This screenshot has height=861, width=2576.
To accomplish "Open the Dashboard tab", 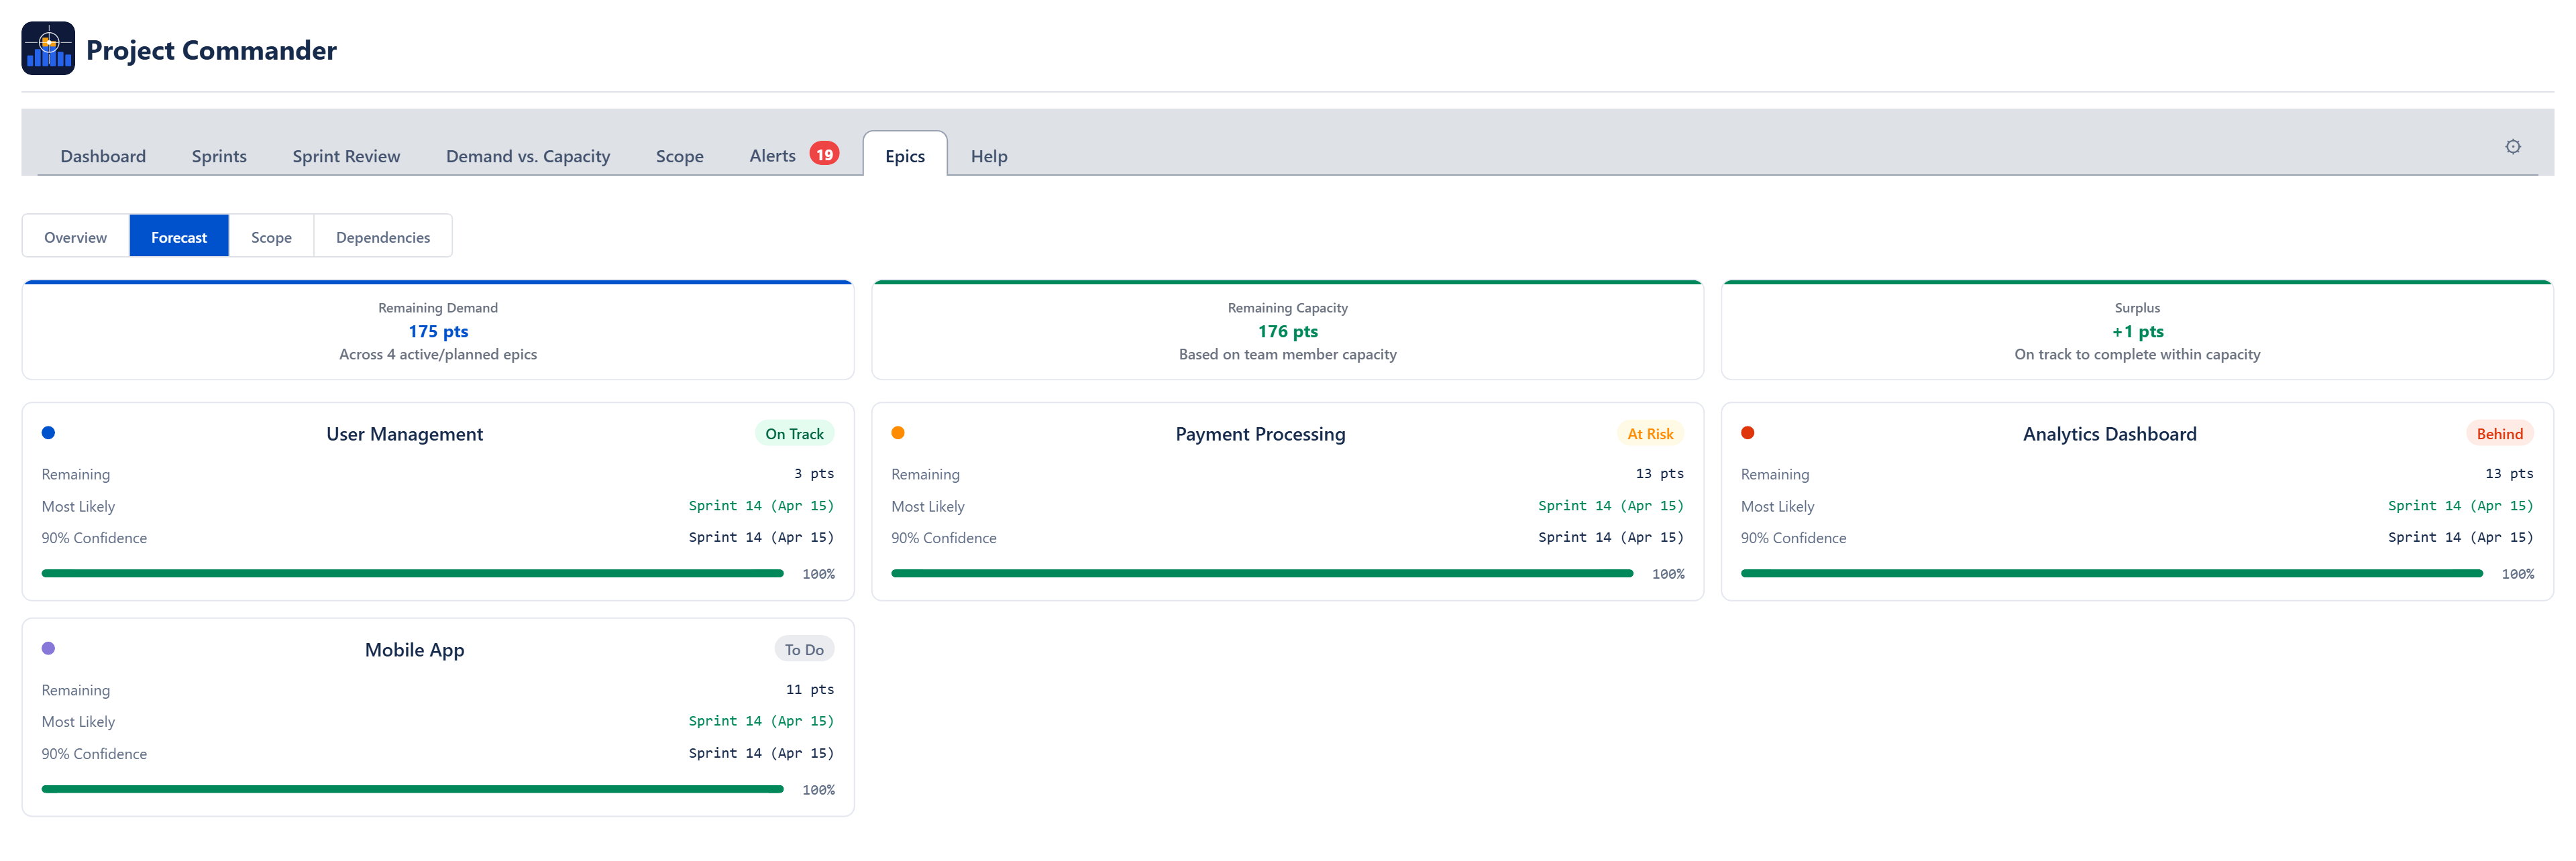I will (x=103, y=156).
